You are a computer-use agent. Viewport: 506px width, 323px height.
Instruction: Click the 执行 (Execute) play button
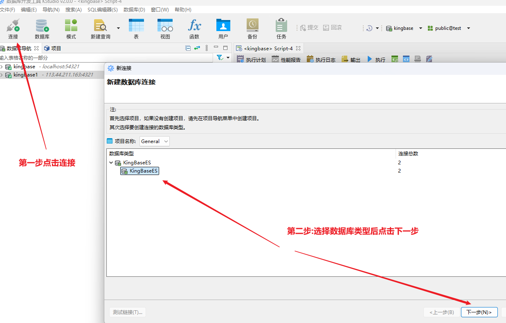tap(376, 60)
